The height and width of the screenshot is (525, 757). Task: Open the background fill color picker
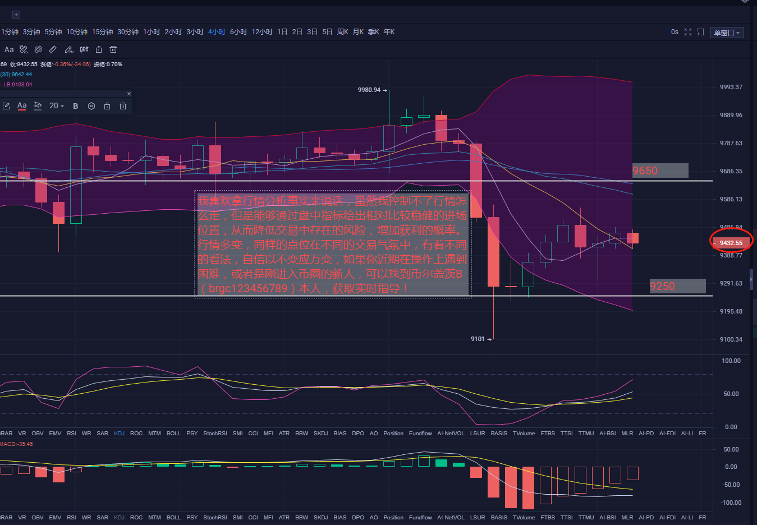[x=38, y=106]
